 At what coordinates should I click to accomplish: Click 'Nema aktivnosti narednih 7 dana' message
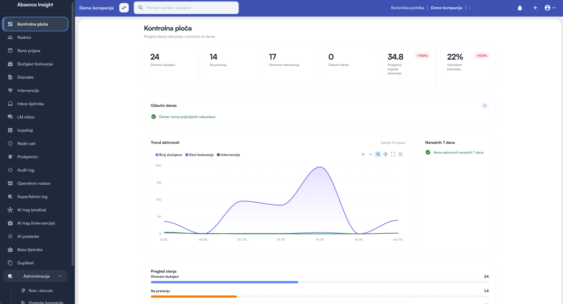click(458, 152)
